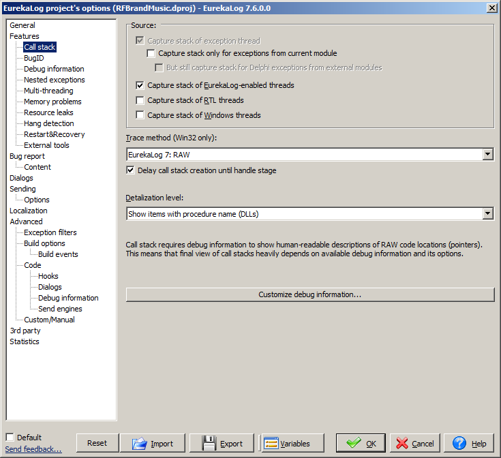Open Custom/Manual settings

[x=49, y=320]
